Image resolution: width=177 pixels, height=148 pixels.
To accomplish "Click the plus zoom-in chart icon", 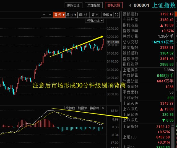I will point(44,15).
